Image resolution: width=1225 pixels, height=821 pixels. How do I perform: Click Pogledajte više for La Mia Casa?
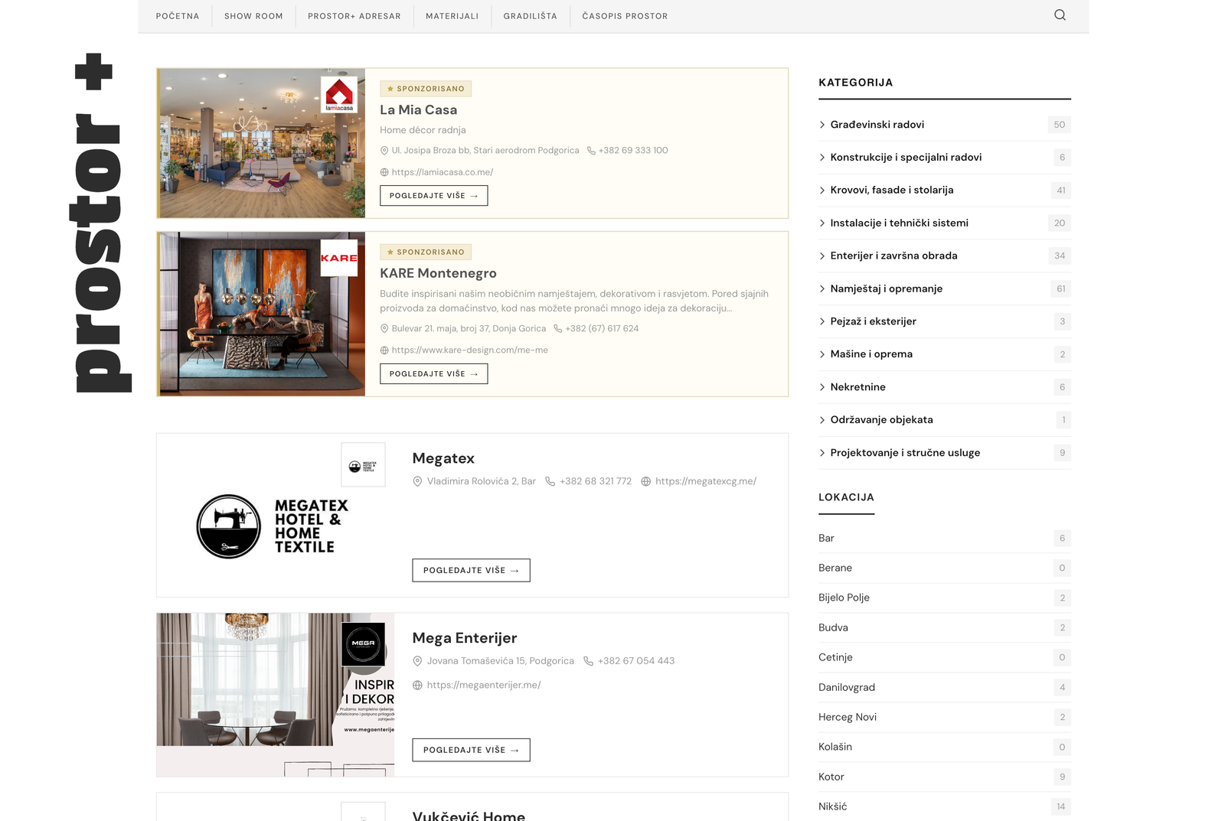pyautogui.click(x=433, y=196)
